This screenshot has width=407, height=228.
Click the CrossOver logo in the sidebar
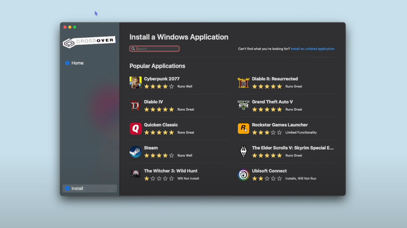(x=89, y=42)
